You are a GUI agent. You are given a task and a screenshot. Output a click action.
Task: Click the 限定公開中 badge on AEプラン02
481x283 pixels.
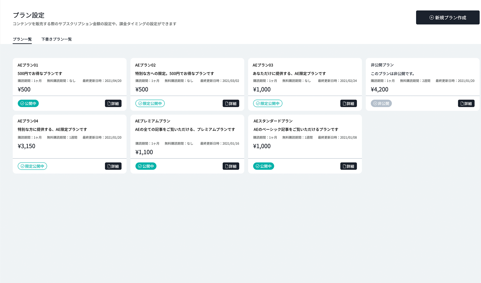point(150,103)
